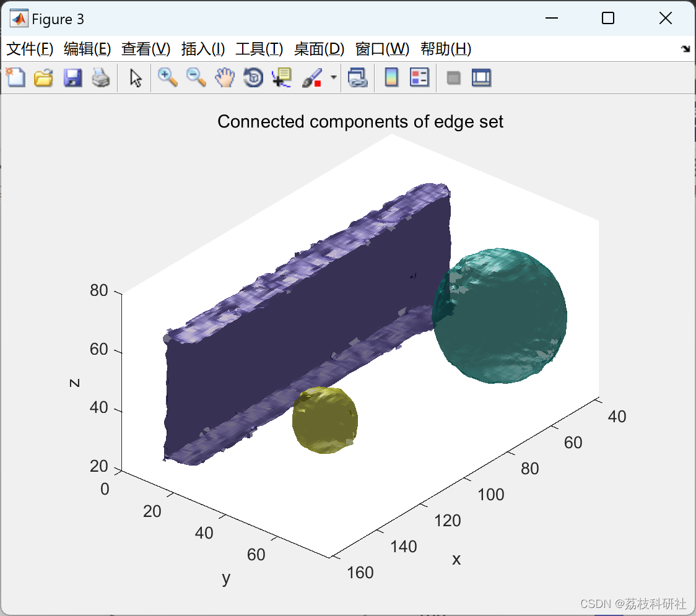Open the 工具(T) menu
The height and width of the screenshot is (616, 696).
coord(259,49)
